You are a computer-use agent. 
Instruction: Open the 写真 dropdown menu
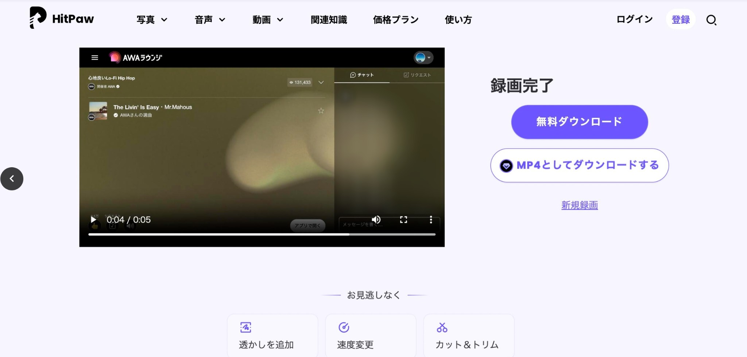coord(152,20)
